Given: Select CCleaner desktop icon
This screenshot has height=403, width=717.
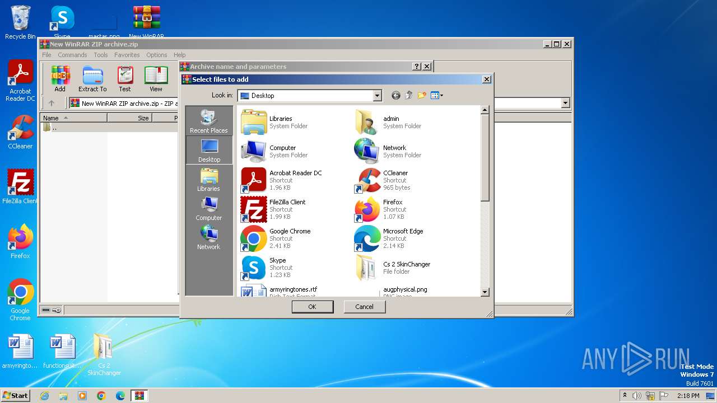Looking at the screenshot, I should coord(20,132).
